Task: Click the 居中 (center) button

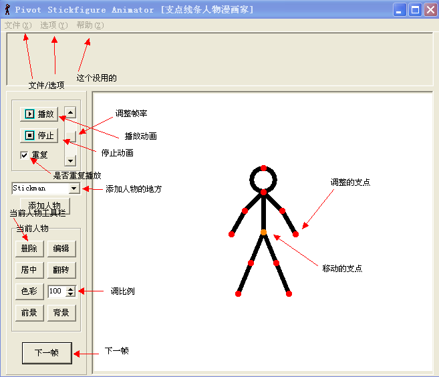Action: 29,270
